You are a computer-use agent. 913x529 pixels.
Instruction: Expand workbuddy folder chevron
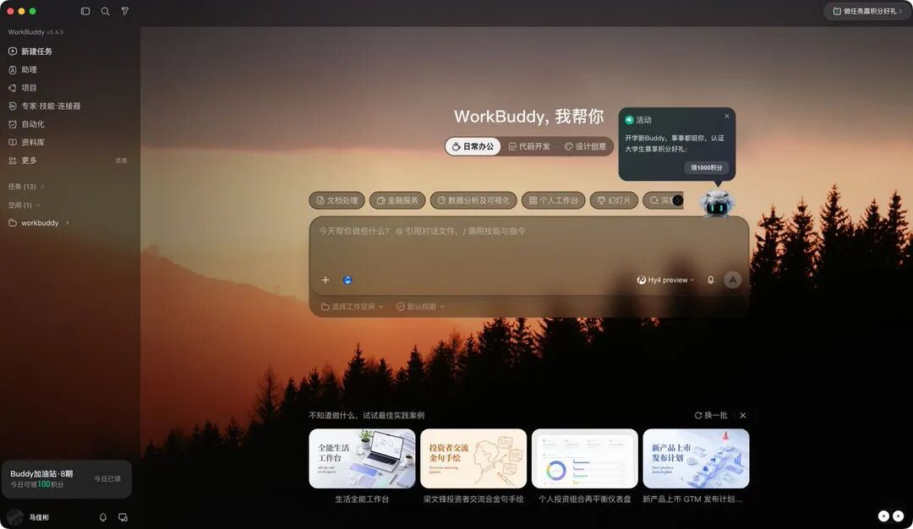tap(68, 222)
